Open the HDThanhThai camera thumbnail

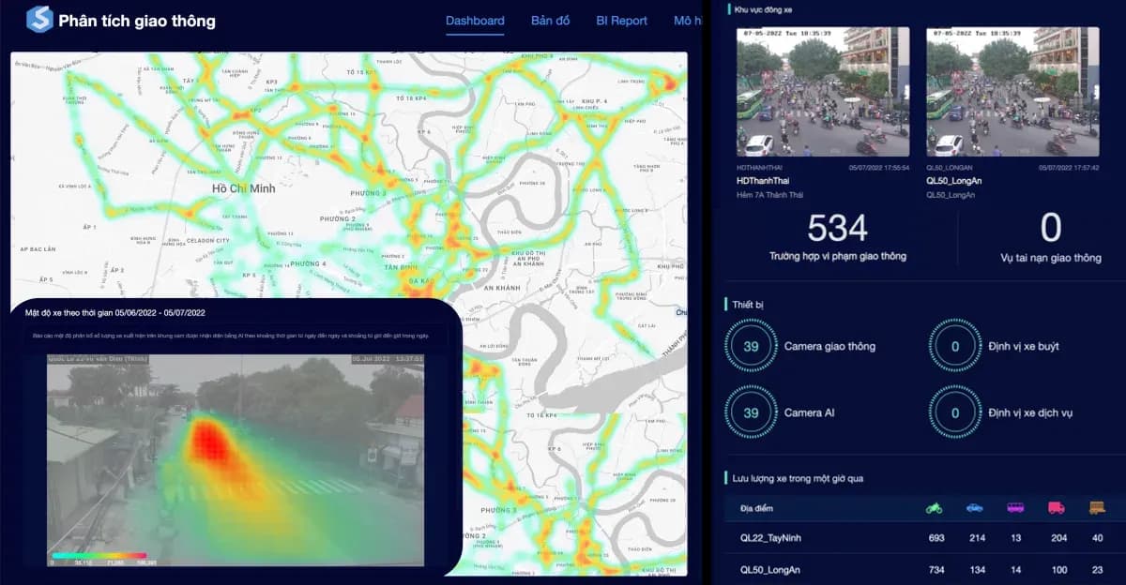[823, 91]
